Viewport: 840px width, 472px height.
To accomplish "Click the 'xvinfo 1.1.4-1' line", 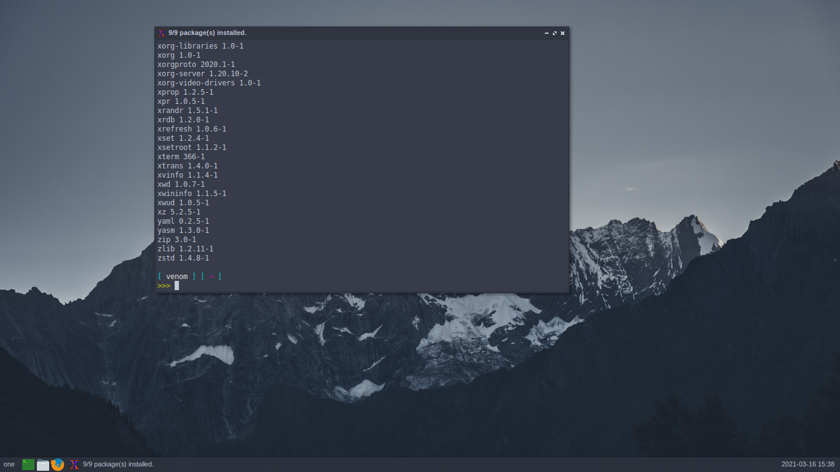I will pyautogui.click(x=188, y=175).
